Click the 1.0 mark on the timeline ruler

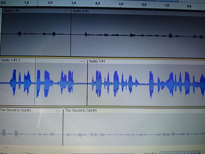[26, 3]
